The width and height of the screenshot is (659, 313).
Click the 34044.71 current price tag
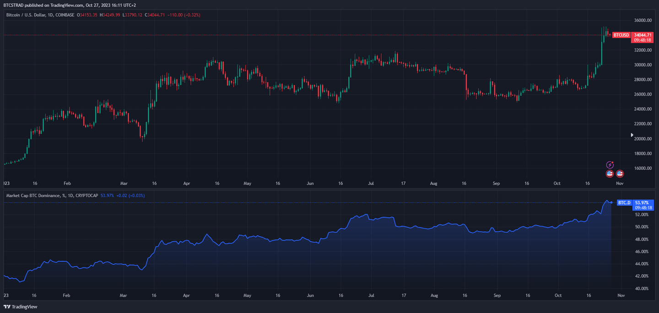pyautogui.click(x=643, y=35)
